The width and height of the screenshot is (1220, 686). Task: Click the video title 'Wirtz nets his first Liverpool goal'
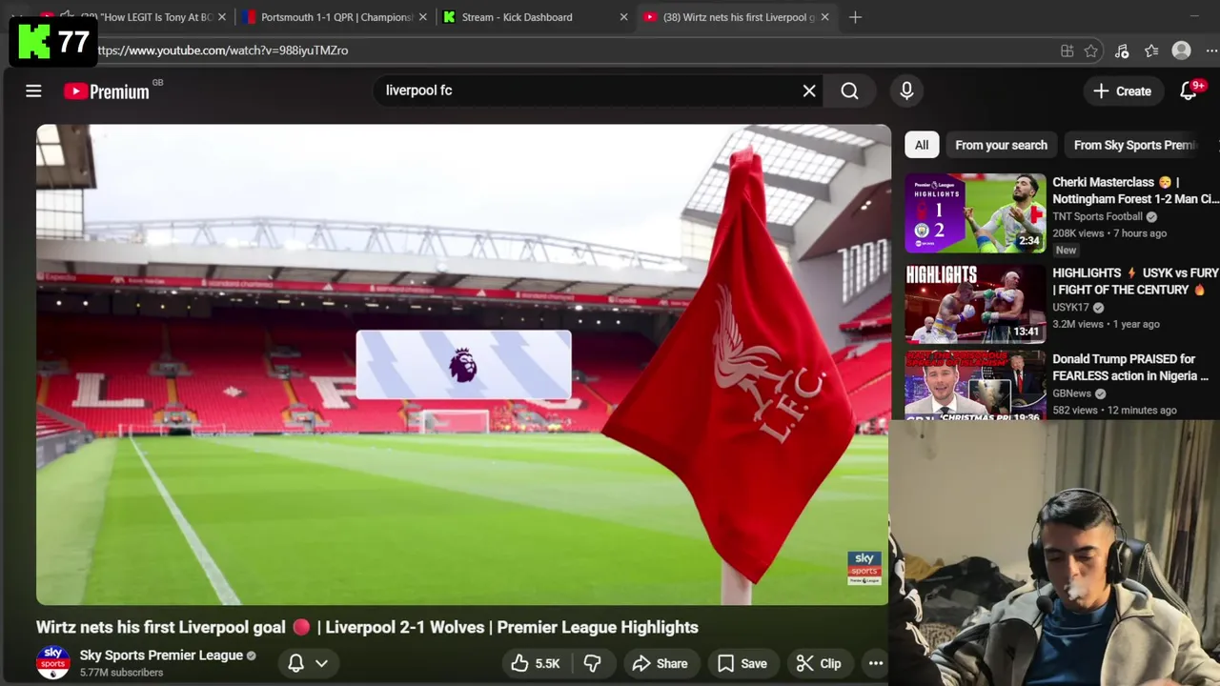[367, 627]
